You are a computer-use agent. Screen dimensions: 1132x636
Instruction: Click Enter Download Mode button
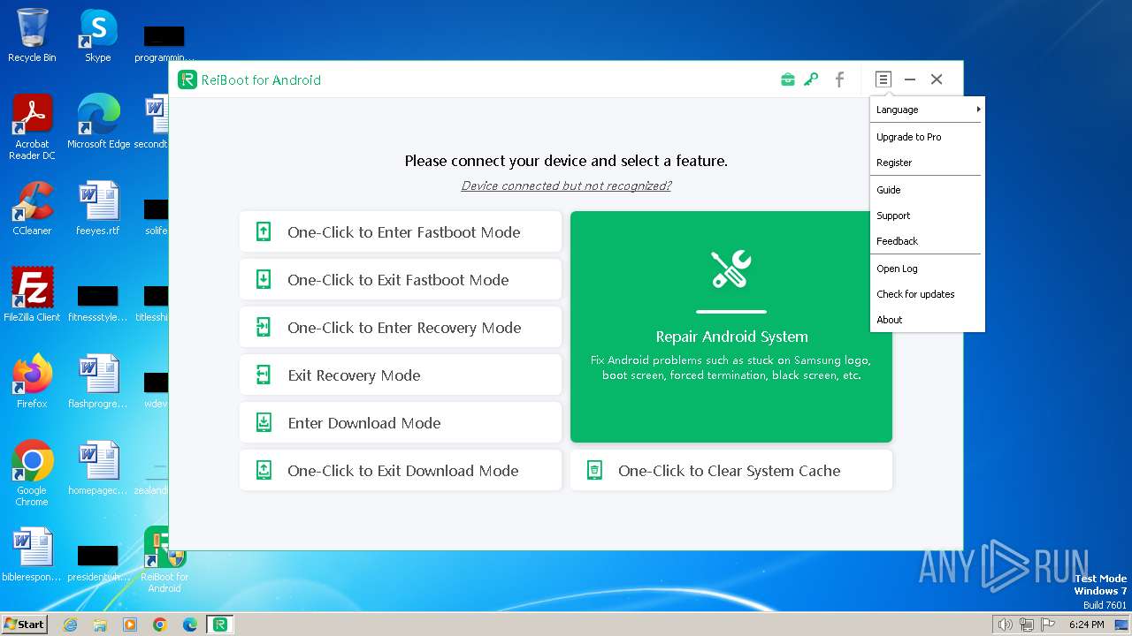[x=401, y=423]
